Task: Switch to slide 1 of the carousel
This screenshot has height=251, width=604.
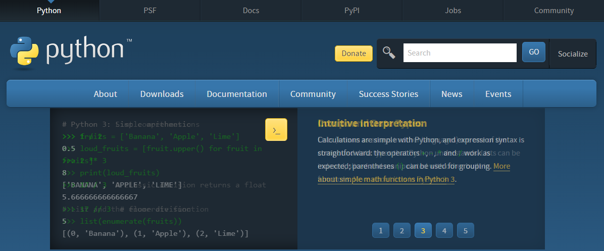Action: coord(381,231)
